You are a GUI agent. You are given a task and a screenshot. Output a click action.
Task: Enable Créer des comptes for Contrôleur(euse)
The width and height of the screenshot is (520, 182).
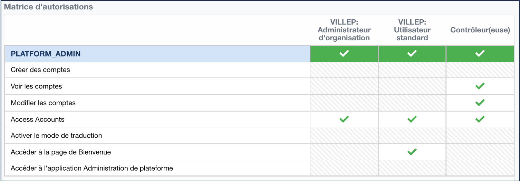[x=480, y=70]
